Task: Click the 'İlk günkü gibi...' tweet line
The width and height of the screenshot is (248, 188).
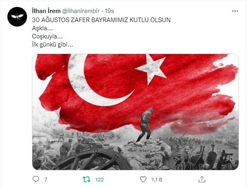Action: 52,45
